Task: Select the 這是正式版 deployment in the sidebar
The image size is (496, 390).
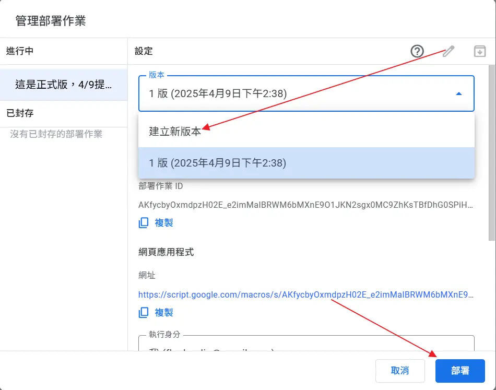Action: 63,85
